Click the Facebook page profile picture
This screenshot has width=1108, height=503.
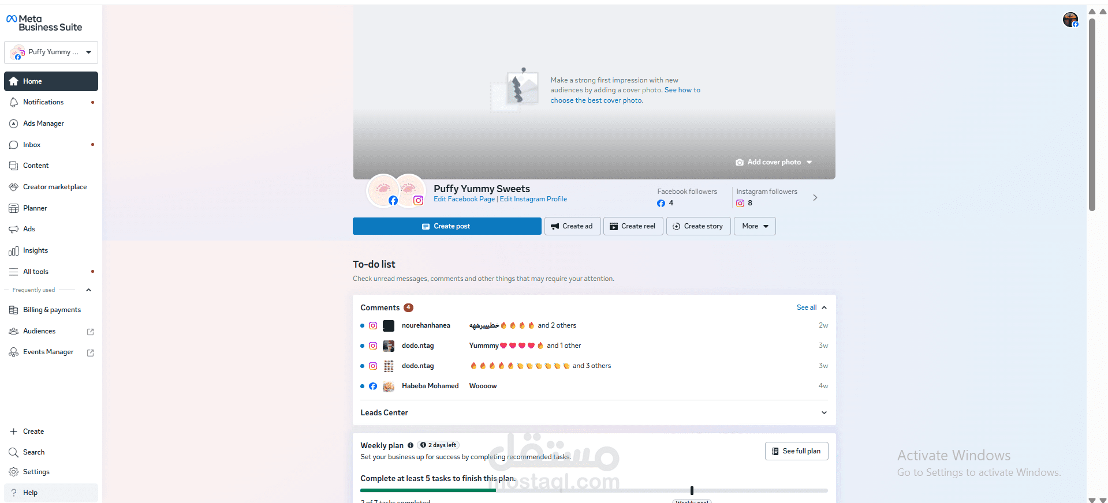(x=383, y=190)
